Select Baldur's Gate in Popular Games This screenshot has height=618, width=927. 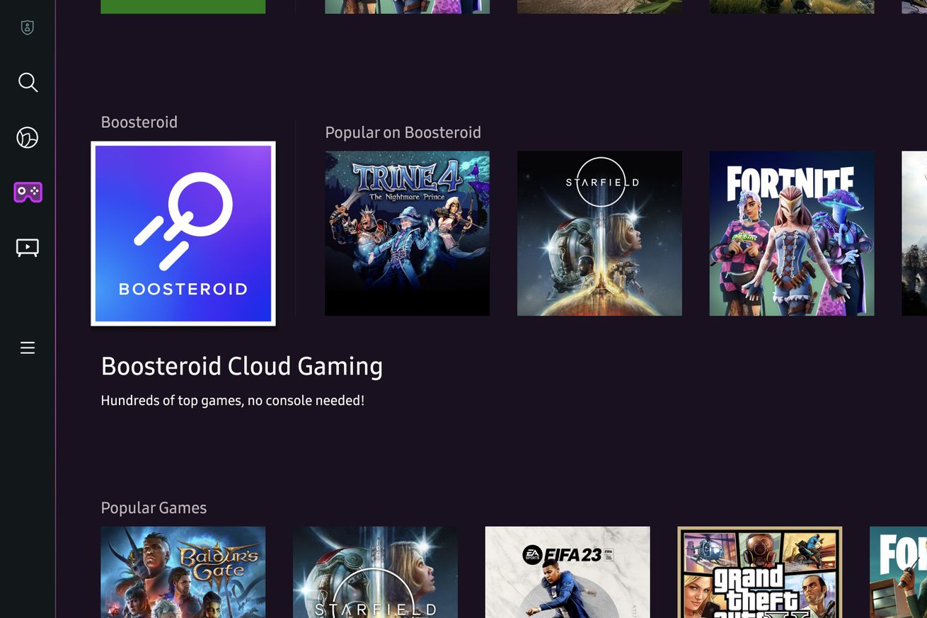pyautogui.click(x=183, y=571)
